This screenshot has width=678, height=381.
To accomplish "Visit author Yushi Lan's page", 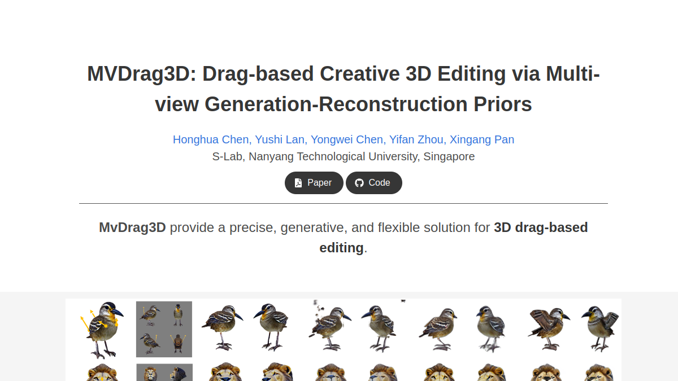I will [x=280, y=139].
